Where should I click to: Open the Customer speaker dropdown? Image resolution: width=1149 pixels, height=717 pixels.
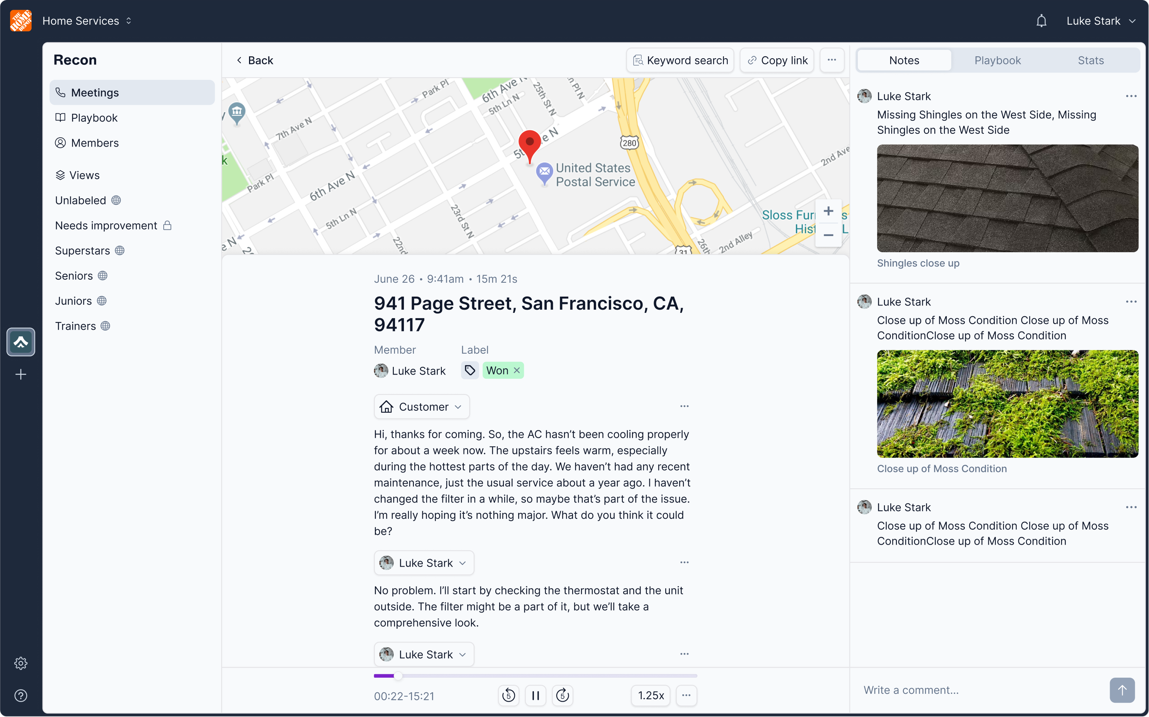422,407
